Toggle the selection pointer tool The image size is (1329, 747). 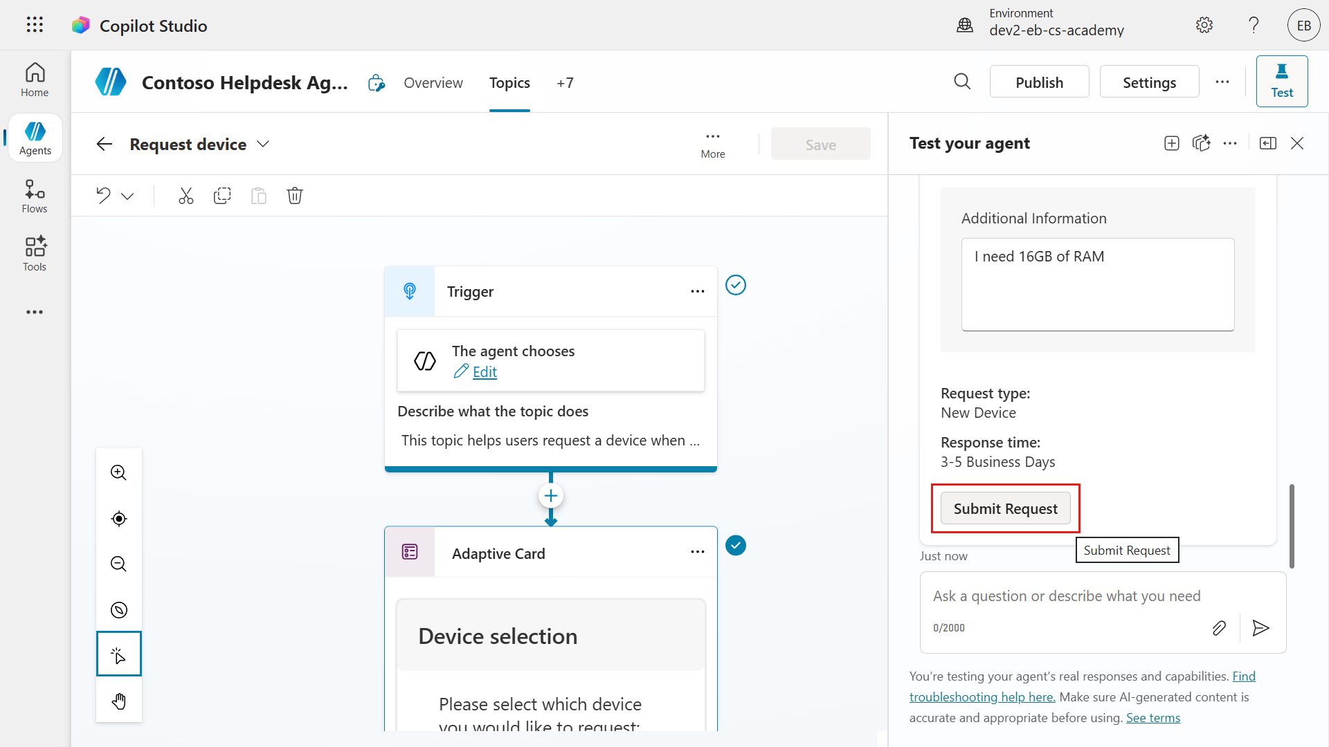119,654
